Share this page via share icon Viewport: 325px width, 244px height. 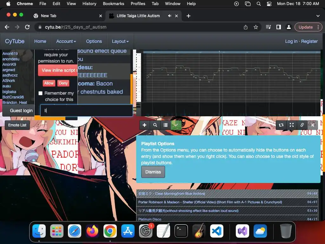[x=246, y=27]
